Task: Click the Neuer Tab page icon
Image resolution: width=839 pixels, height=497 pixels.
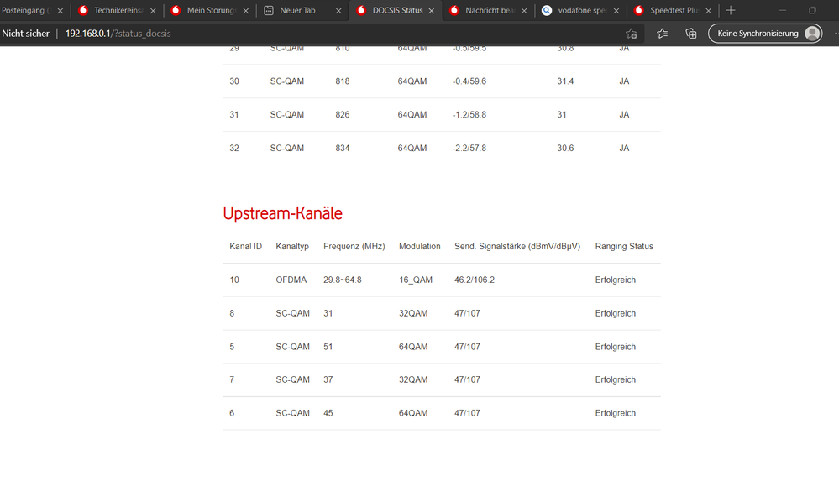Action: [x=267, y=11]
